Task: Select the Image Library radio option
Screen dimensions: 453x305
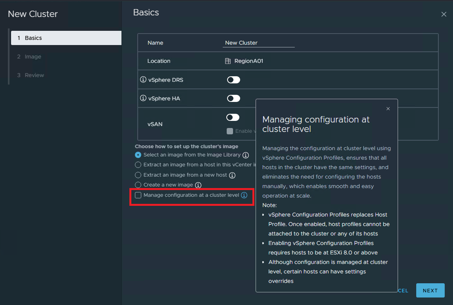Action: pos(138,155)
